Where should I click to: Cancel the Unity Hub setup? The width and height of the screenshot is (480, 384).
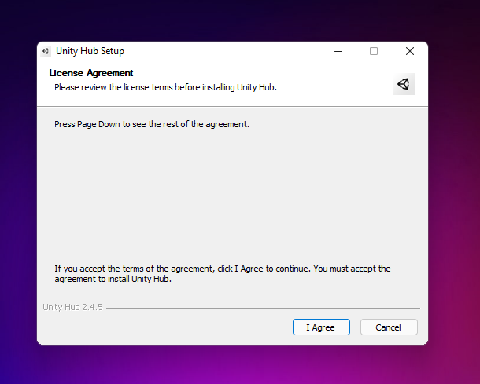(389, 327)
